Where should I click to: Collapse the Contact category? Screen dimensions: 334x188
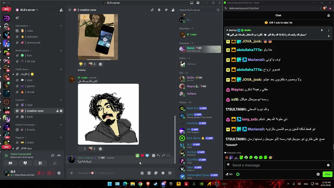click(21, 100)
